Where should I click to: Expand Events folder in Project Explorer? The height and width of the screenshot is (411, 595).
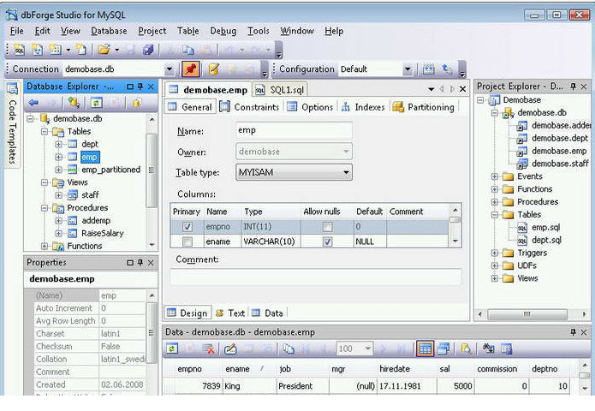pyautogui.click(x=495, y=176)
